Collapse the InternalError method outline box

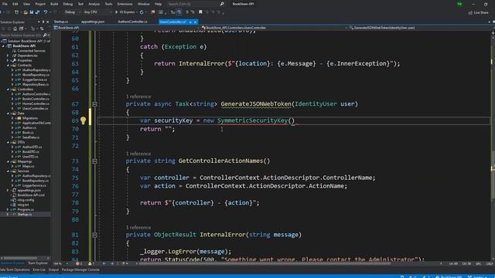[94, 235]
